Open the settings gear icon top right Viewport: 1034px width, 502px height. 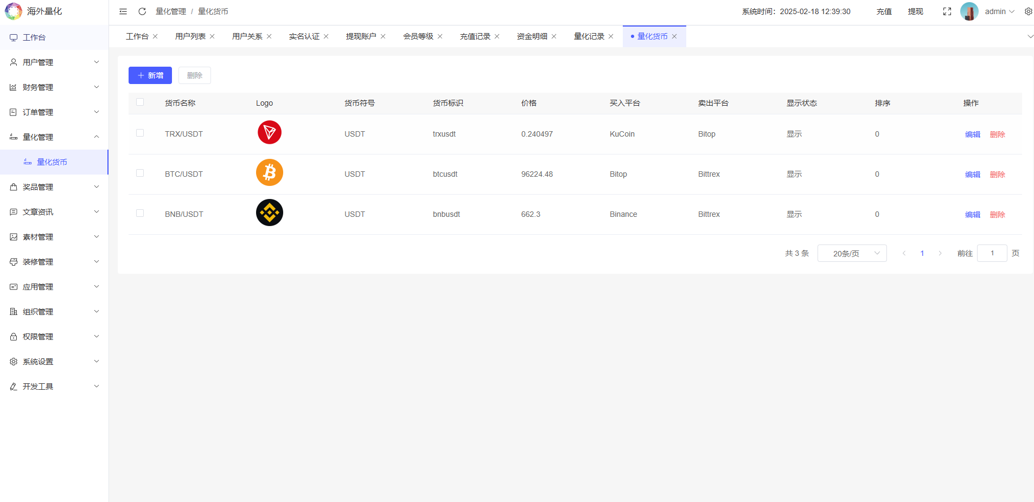point(1028,11)
